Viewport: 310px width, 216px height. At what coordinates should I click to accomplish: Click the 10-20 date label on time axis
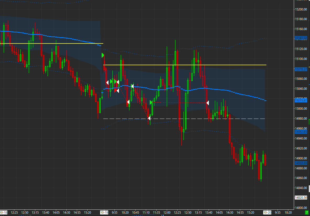pyautogui.click(x=267, y=212)
